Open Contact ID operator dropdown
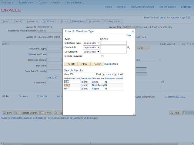Viewport: 194px width, 145px height. tap(91, 47)
